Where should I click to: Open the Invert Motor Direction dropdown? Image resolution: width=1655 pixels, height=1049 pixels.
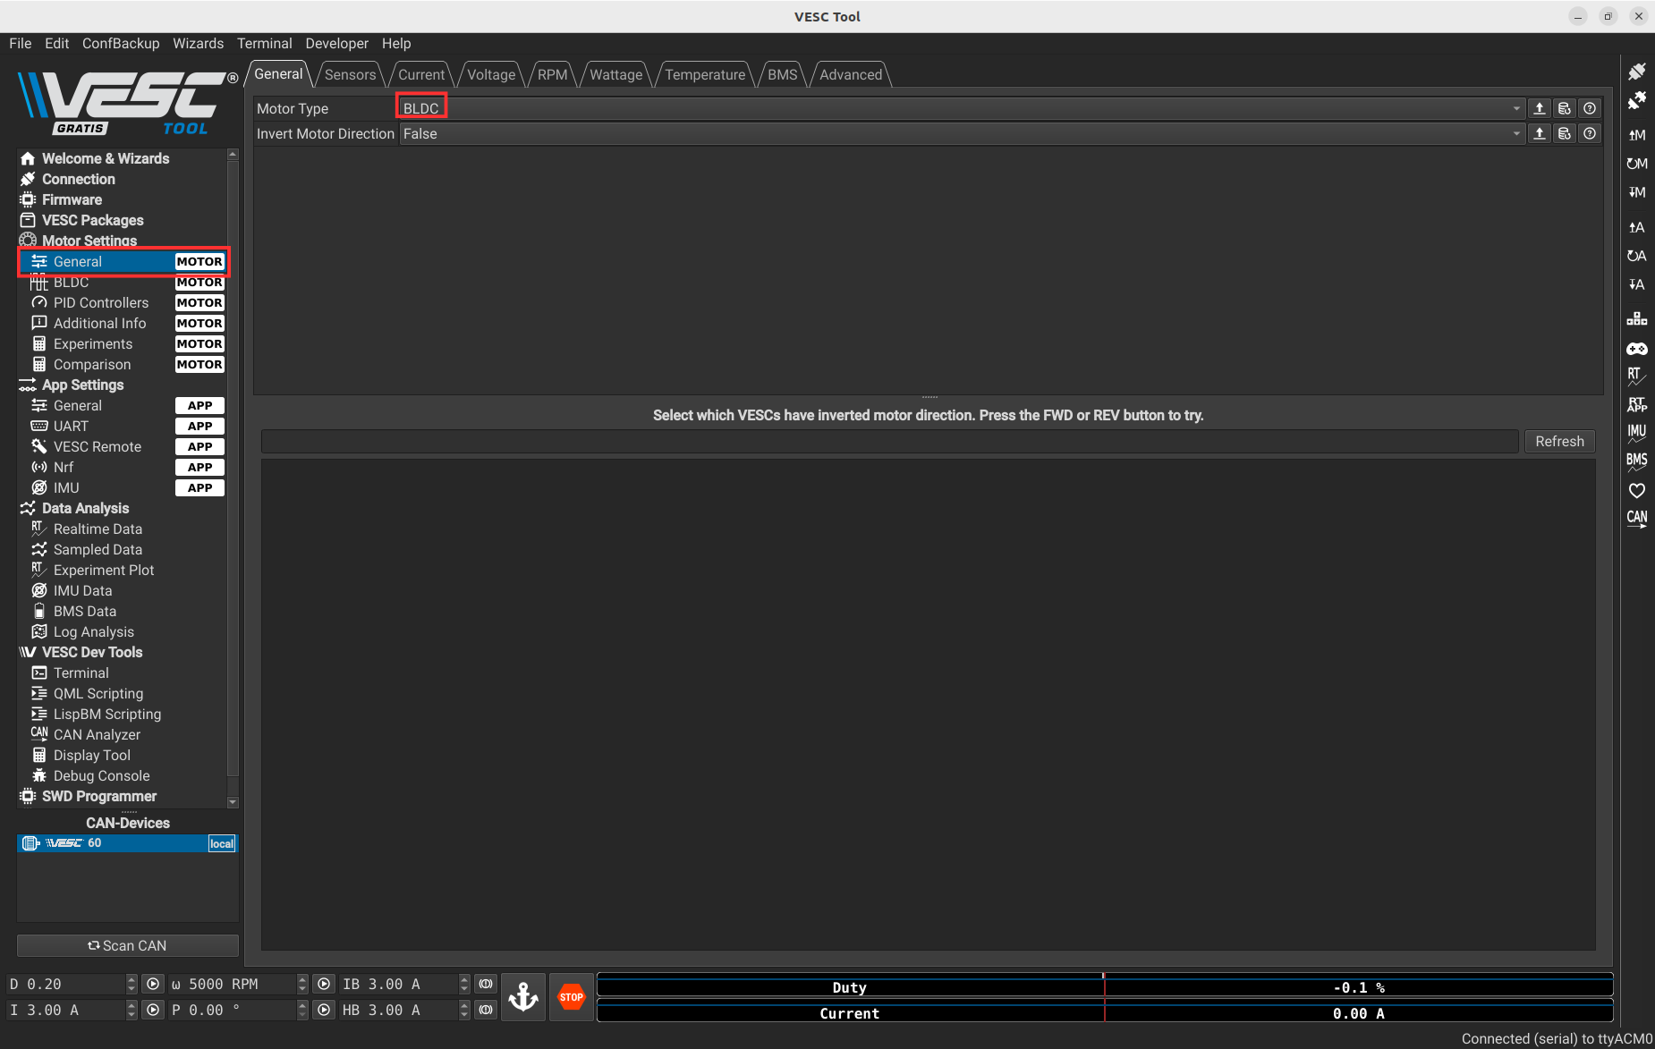click(962, 133)
